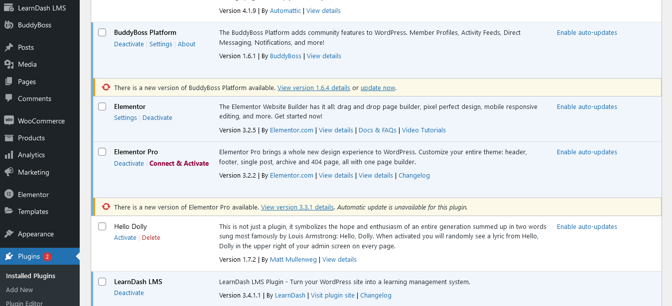Enable auto-updates for Elementor Pro

tap(587, 152)
